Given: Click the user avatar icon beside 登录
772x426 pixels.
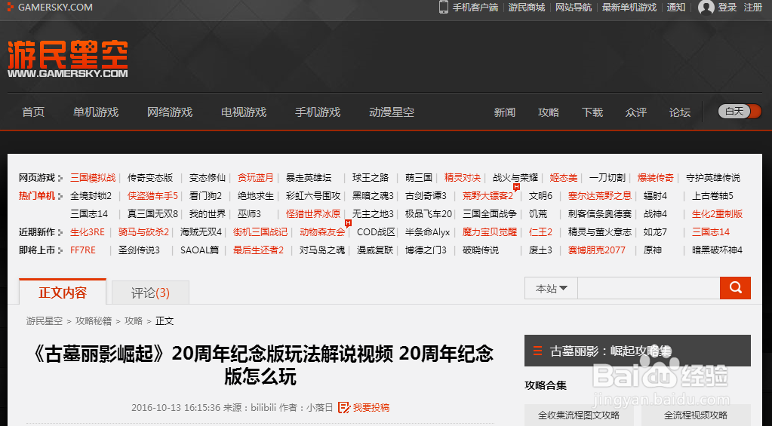Looking at the screenshot, I should point(706,8).
